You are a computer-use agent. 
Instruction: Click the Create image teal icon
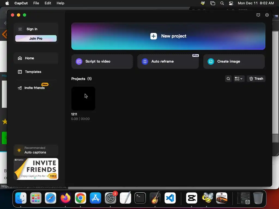click(x=211, y=62)
